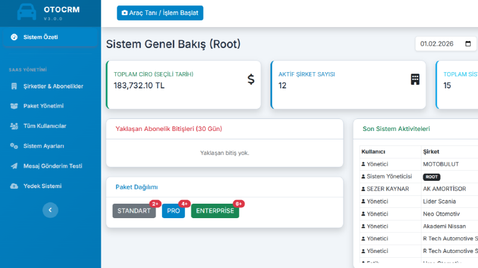
Task: Click the user icon beside Sistem Yöneticisi
Action: [363, 177]
